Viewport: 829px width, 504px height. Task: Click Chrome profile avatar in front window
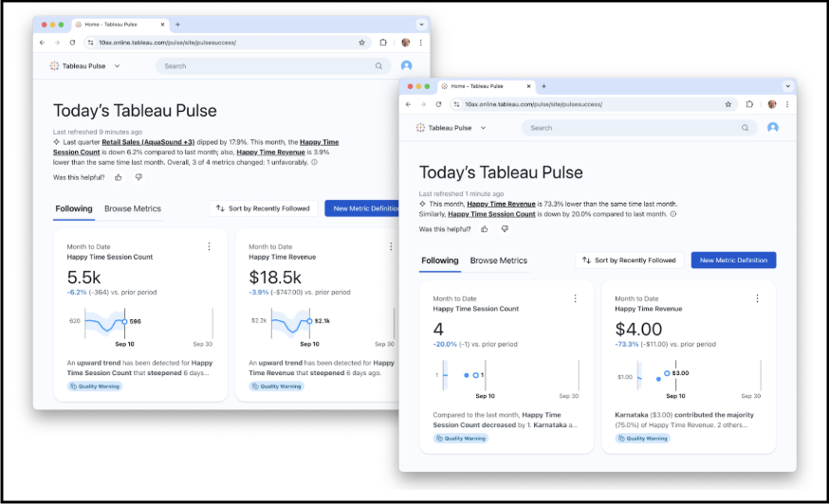point(772,104)
